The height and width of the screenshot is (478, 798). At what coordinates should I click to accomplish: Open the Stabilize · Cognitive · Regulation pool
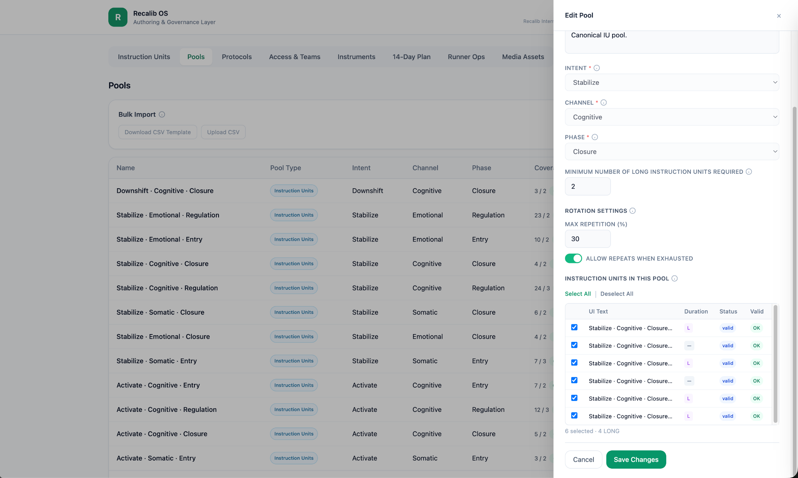pyautogui.click(x=330, y=288)
